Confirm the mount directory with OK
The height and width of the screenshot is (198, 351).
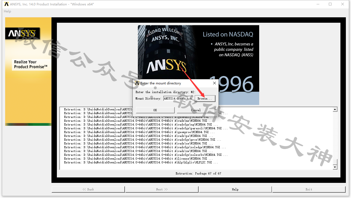(x=155, y=110)
